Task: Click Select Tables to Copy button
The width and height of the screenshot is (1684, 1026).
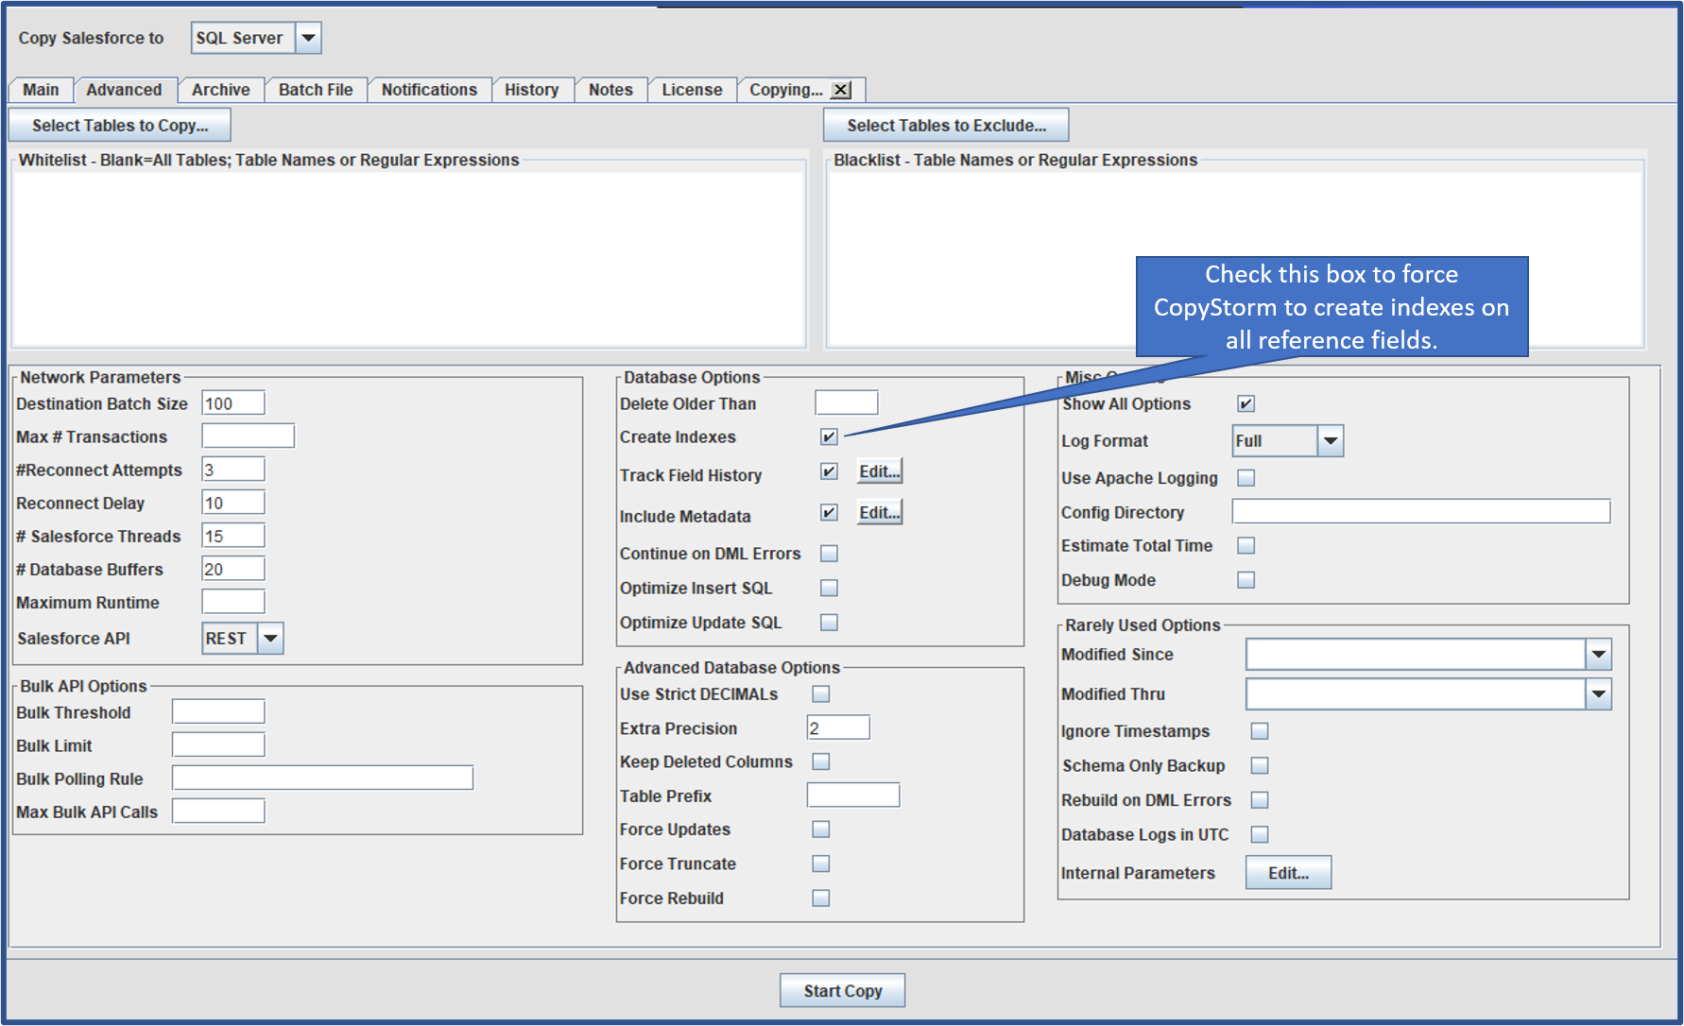Action: click(x=120, y=126)
